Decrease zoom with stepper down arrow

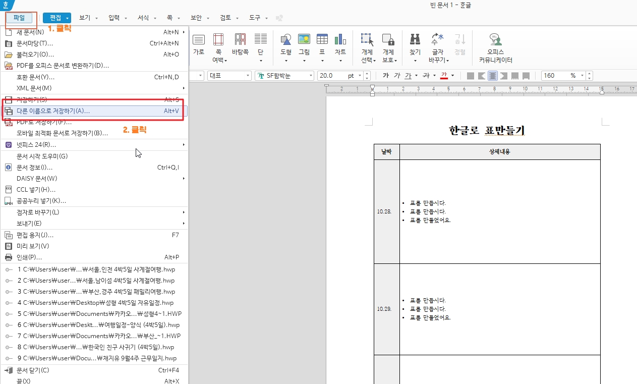(590, 78)
